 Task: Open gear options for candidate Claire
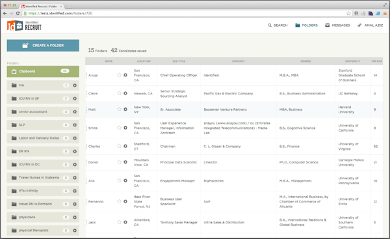click(x=125, y=93)
